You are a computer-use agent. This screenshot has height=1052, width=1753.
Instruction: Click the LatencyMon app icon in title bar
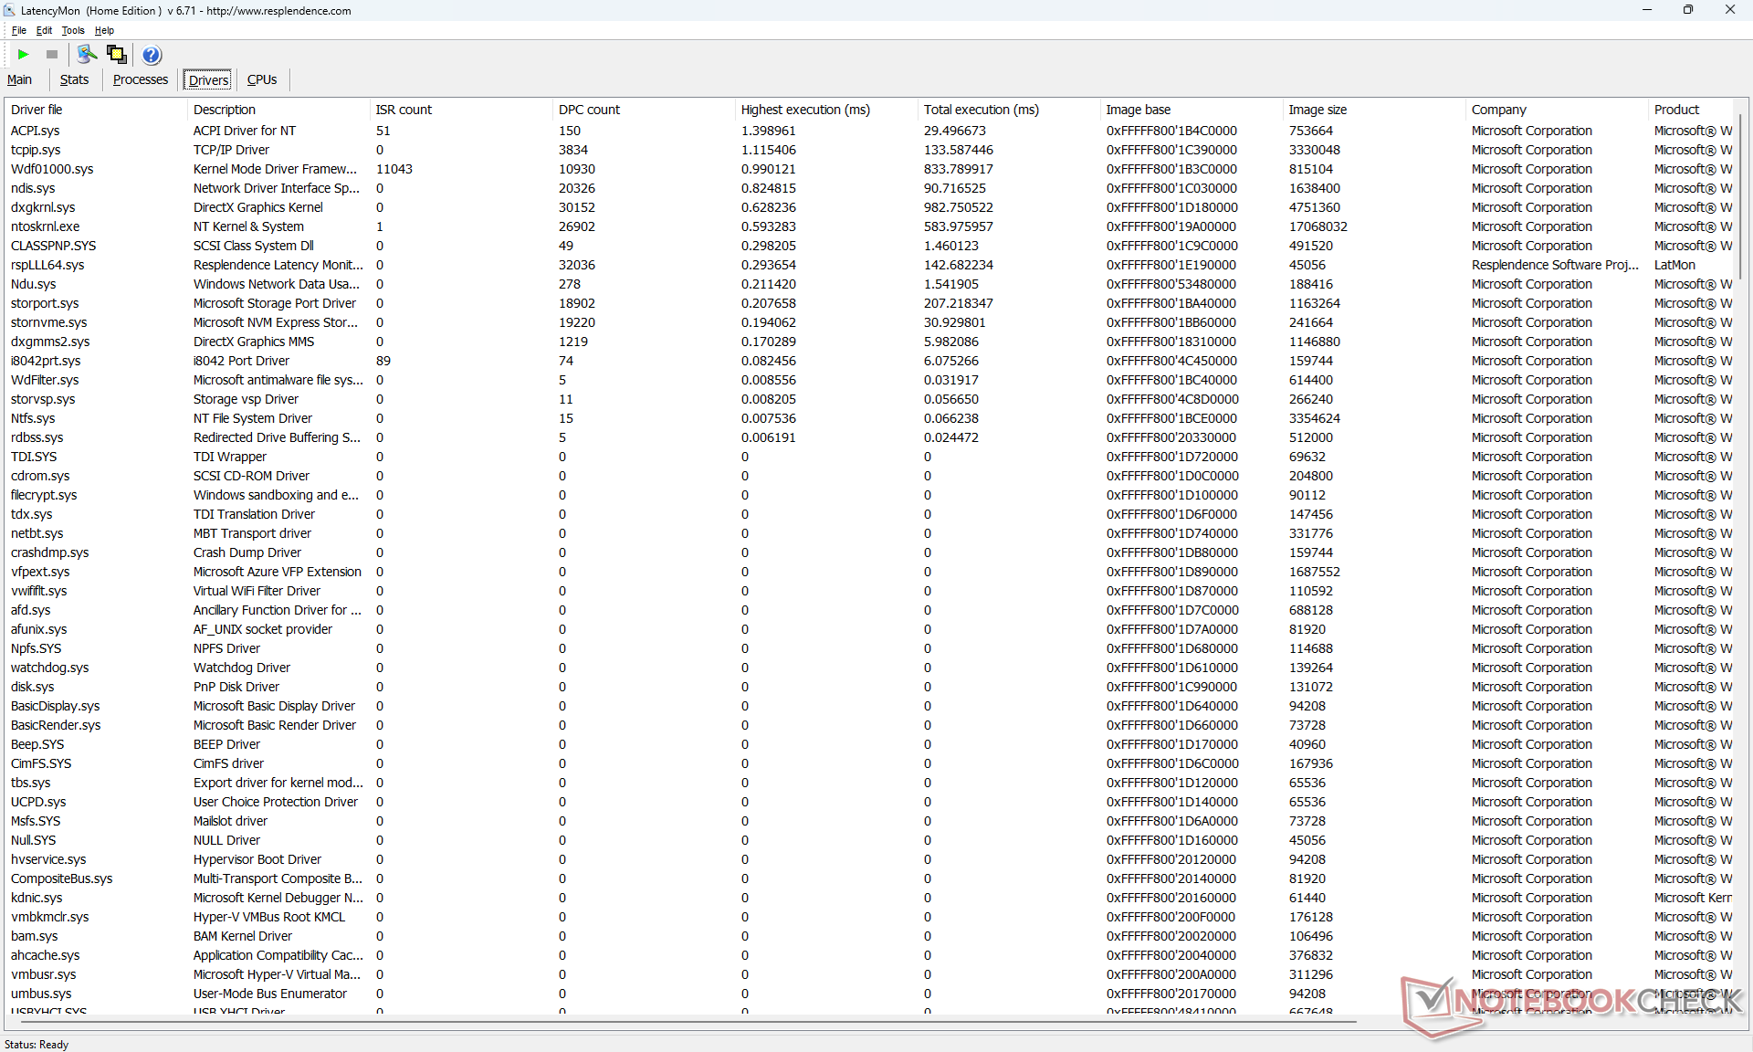pos(10,10)
